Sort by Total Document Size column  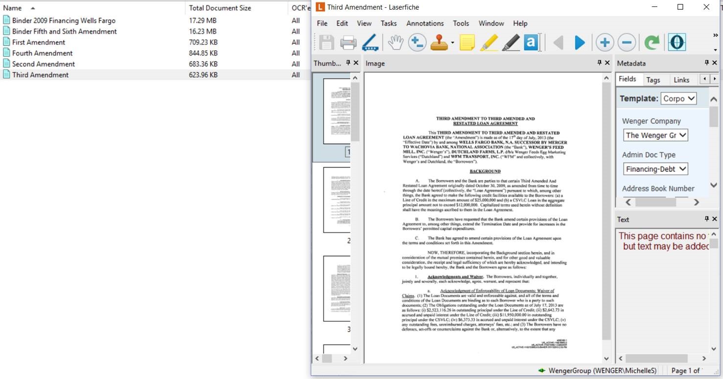237,8
